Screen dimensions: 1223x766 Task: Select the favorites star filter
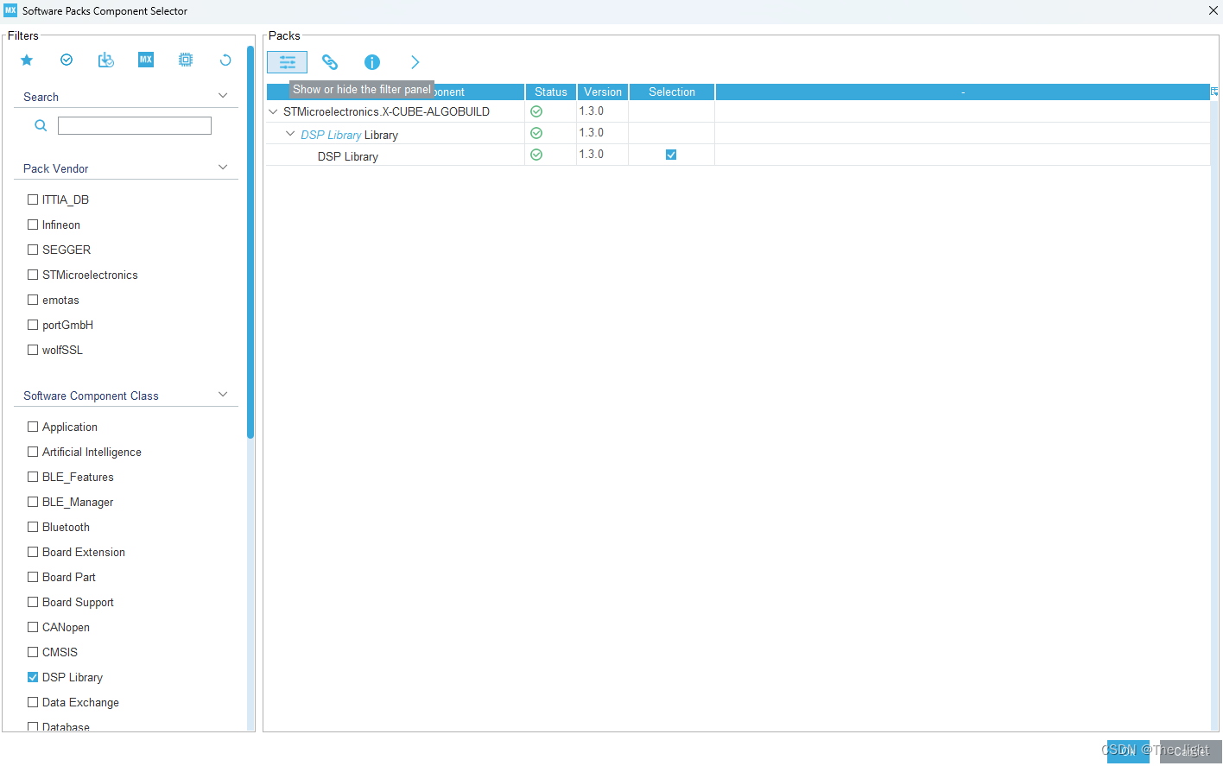point(26,60)
